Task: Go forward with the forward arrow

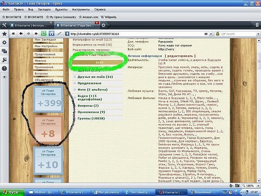Action: 29,34
